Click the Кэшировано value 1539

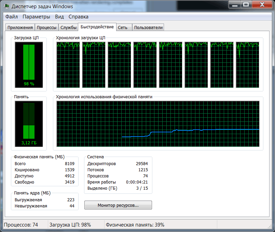[x=70, y=170]
